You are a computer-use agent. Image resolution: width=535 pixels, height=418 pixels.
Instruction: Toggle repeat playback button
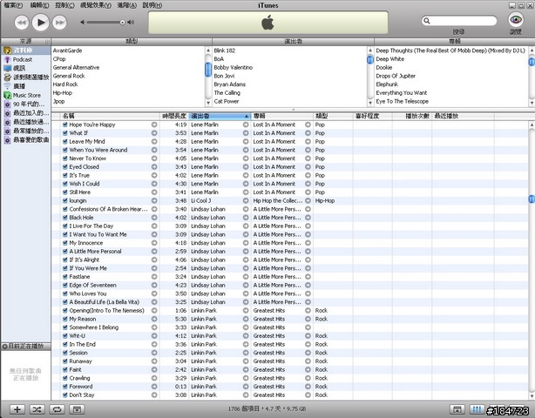[x=57, y=409]
